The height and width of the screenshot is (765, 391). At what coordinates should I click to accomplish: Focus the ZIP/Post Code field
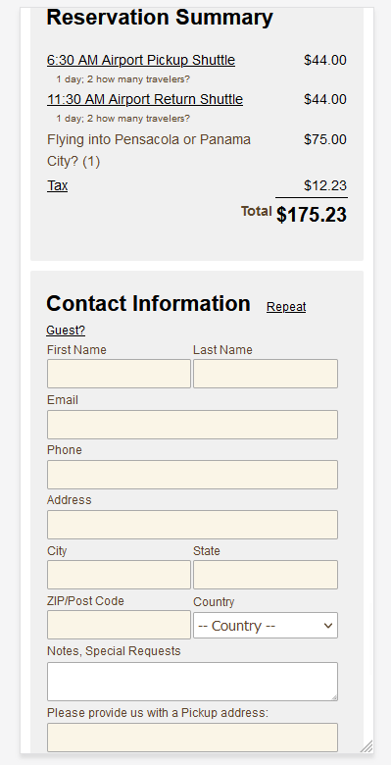point(119,625)
